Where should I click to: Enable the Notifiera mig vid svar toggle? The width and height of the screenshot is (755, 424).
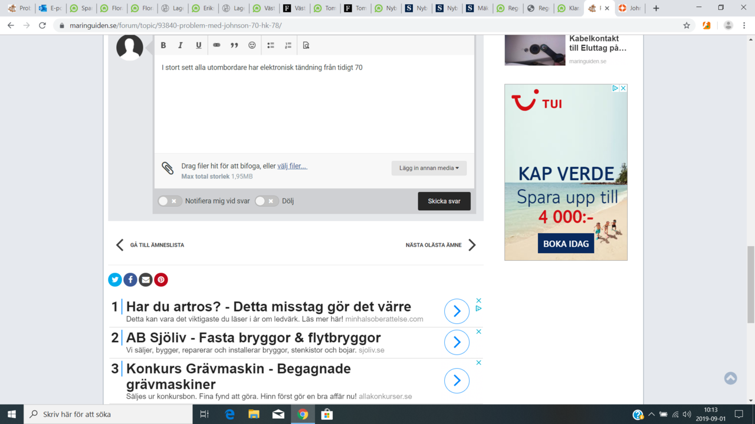[169, 201]
